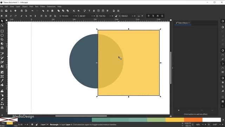Toggle the width/height lock ratio

click(116, 16)
